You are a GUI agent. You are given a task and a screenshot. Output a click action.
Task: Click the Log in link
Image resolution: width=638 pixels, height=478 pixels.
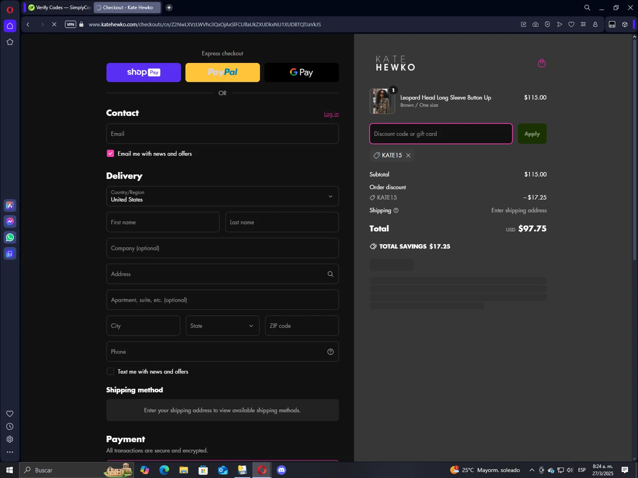point(331,114)
